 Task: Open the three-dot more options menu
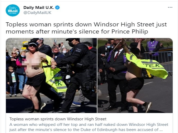[170, 7]
